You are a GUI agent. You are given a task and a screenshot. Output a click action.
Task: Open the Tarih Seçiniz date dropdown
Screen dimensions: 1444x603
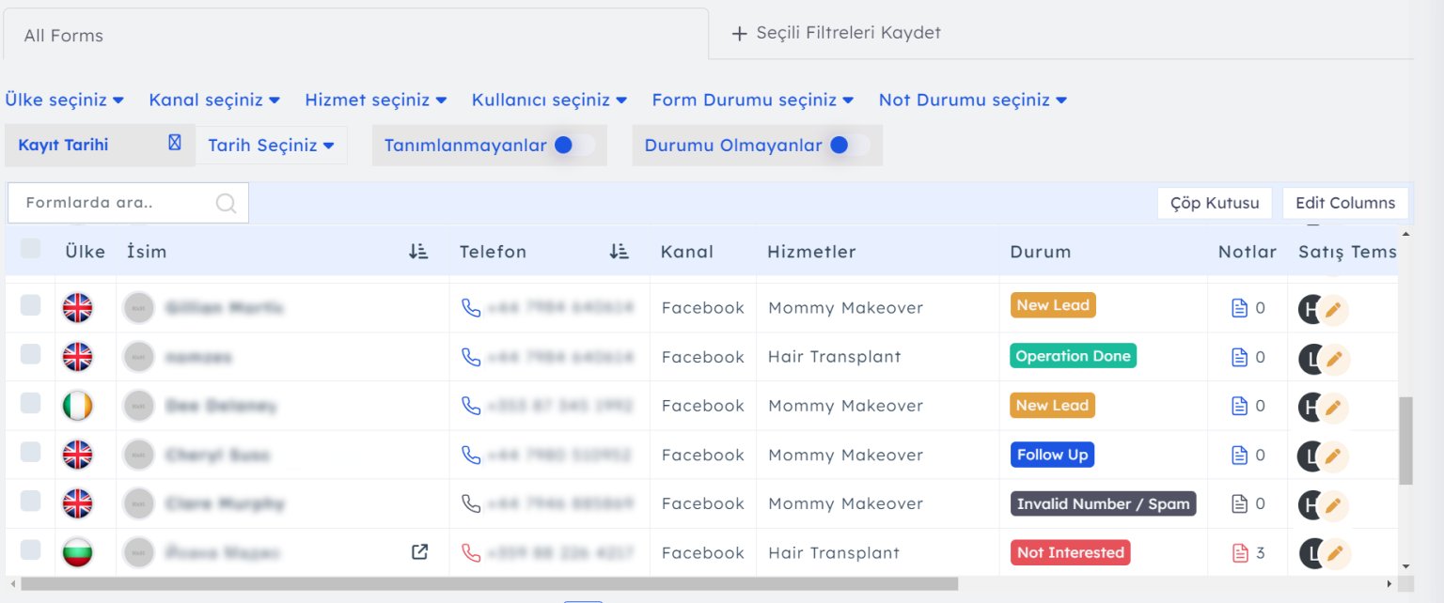(x=271, y=146)
